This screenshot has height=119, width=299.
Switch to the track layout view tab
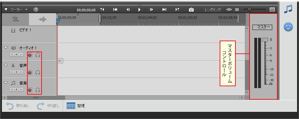pyautogui.click(x=15, y=19)
